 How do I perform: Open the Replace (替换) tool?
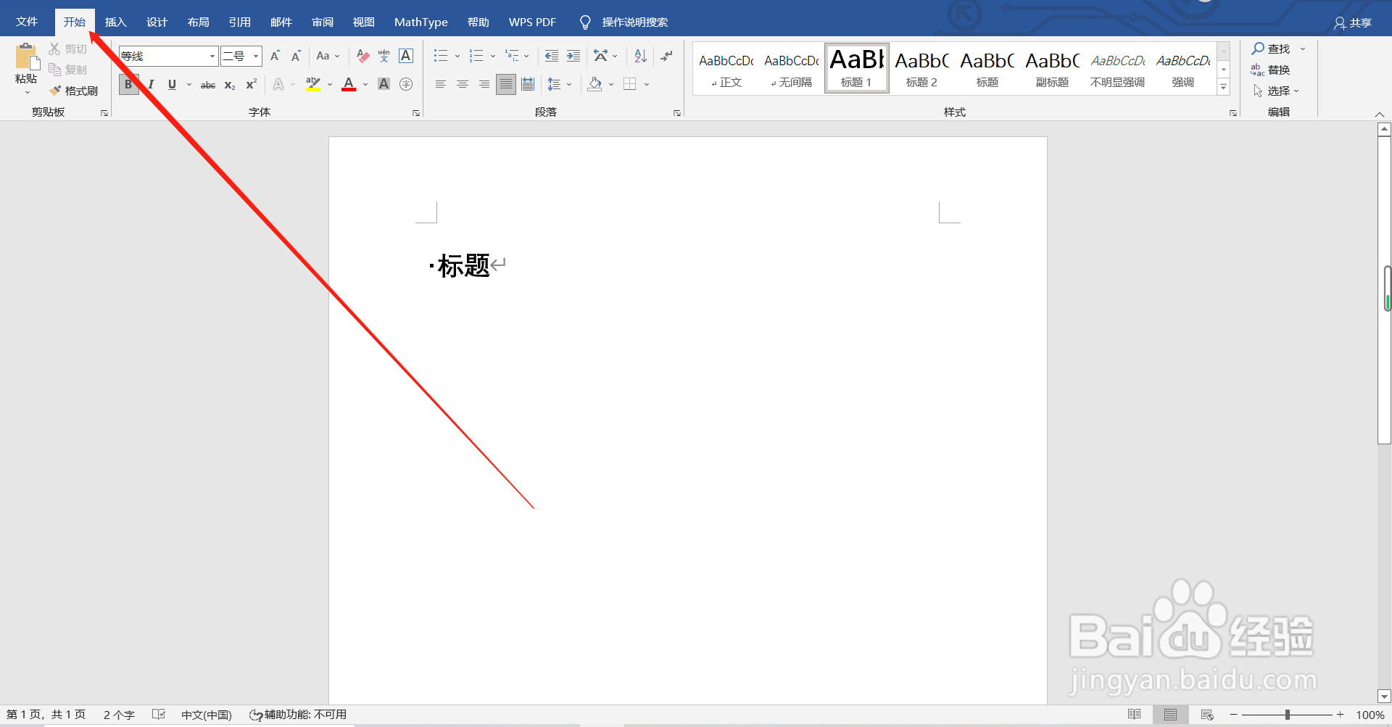1270,70
